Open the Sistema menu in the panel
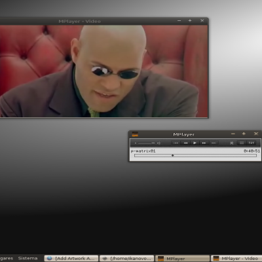 coord(28,258)
